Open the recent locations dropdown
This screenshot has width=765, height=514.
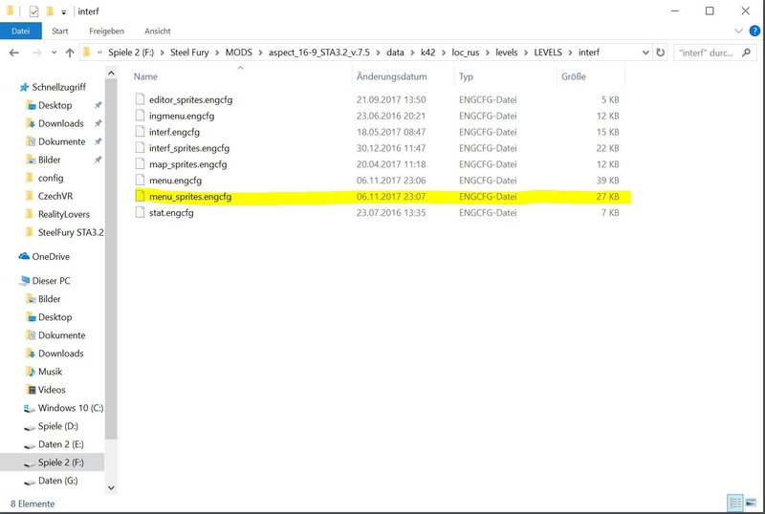click(54, 53)
